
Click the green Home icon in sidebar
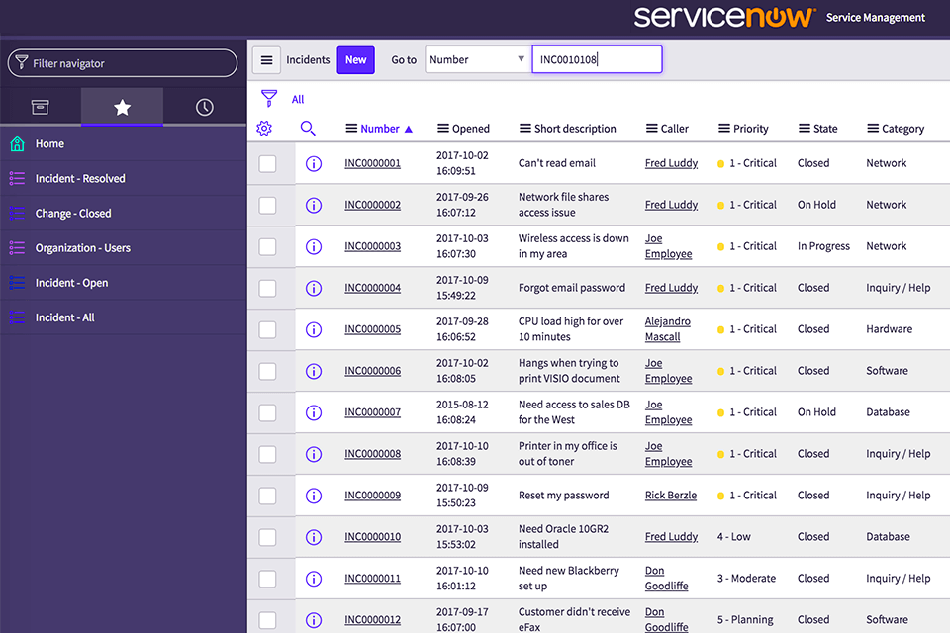(x=21, y=143)
